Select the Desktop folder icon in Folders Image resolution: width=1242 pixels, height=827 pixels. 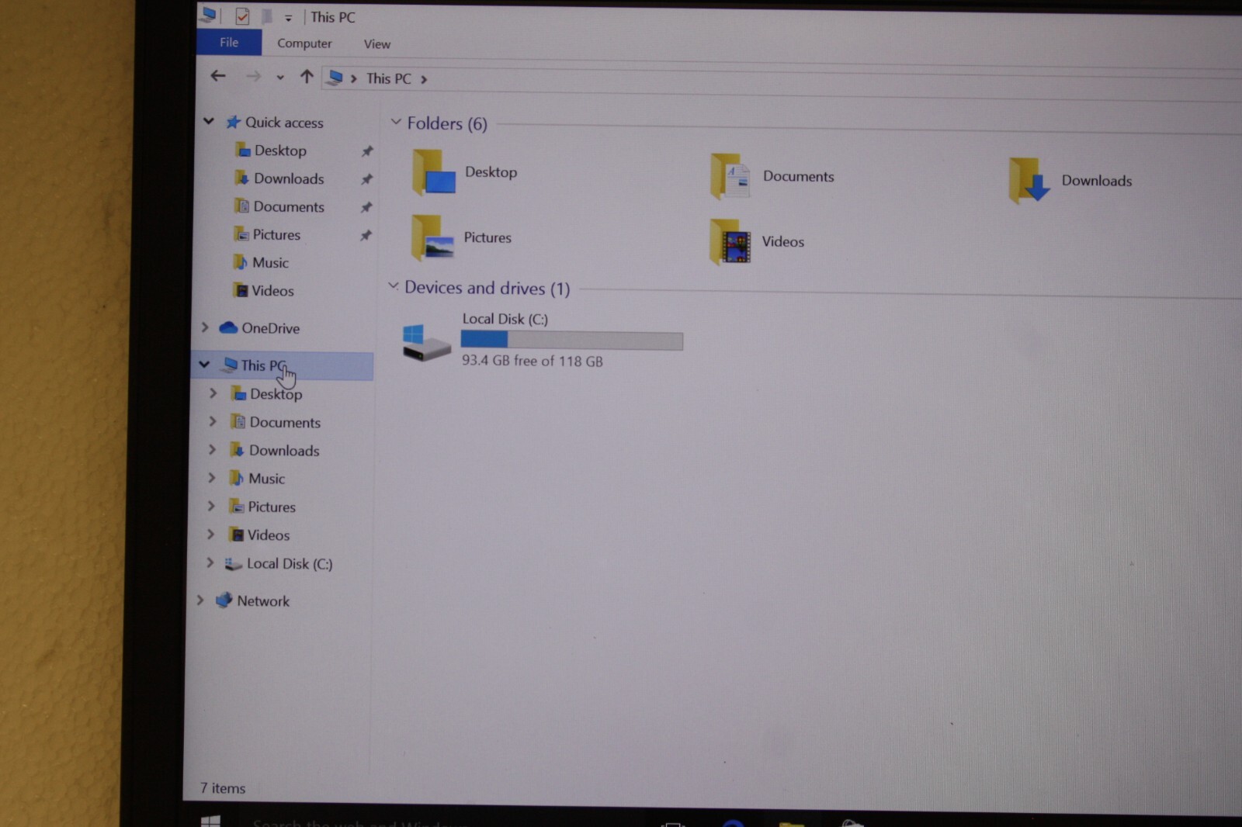433,171
